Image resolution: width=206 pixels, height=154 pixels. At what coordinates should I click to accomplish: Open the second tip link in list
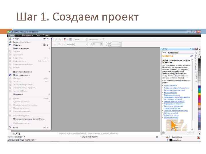coord(177,88)
